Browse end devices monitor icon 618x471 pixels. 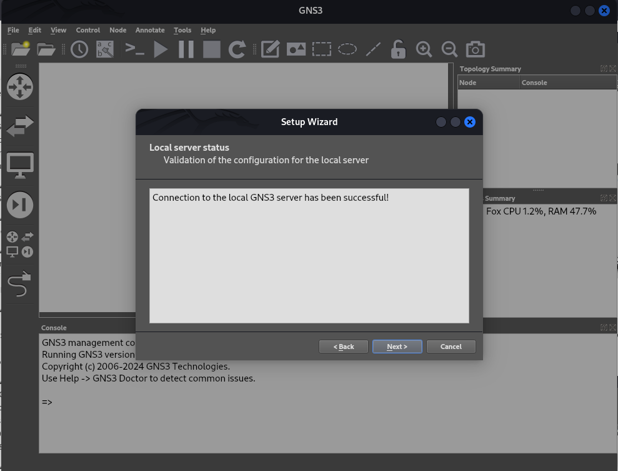pyautogui.click(x=20, y=166)
